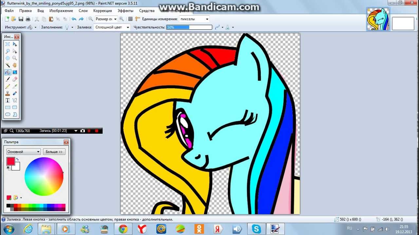This screenshot has height=235, width=419.
Task: Open Skype from the taskbar
Action: click(x=256, y=229)
